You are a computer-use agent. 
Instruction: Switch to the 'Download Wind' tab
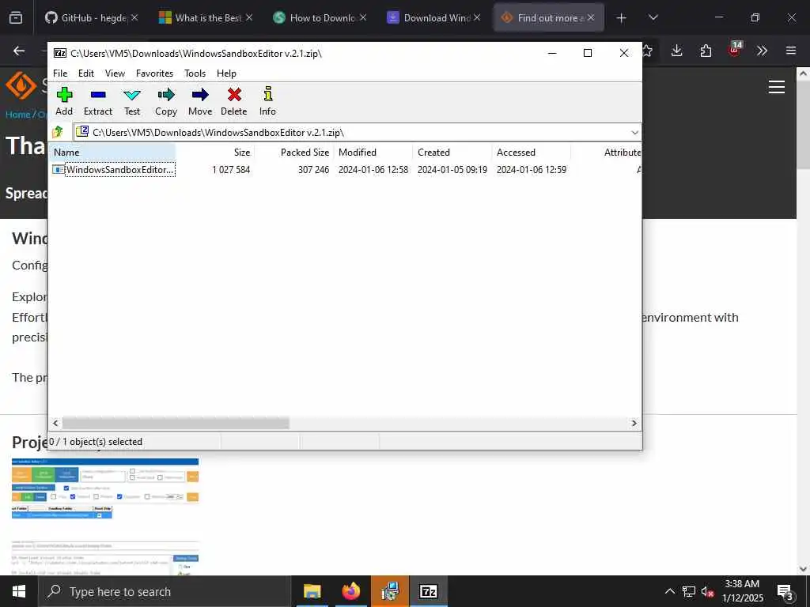pos(434,17)
